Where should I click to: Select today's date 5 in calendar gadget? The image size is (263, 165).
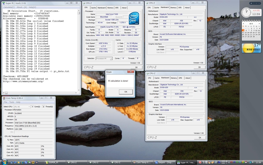click(243, 30)
